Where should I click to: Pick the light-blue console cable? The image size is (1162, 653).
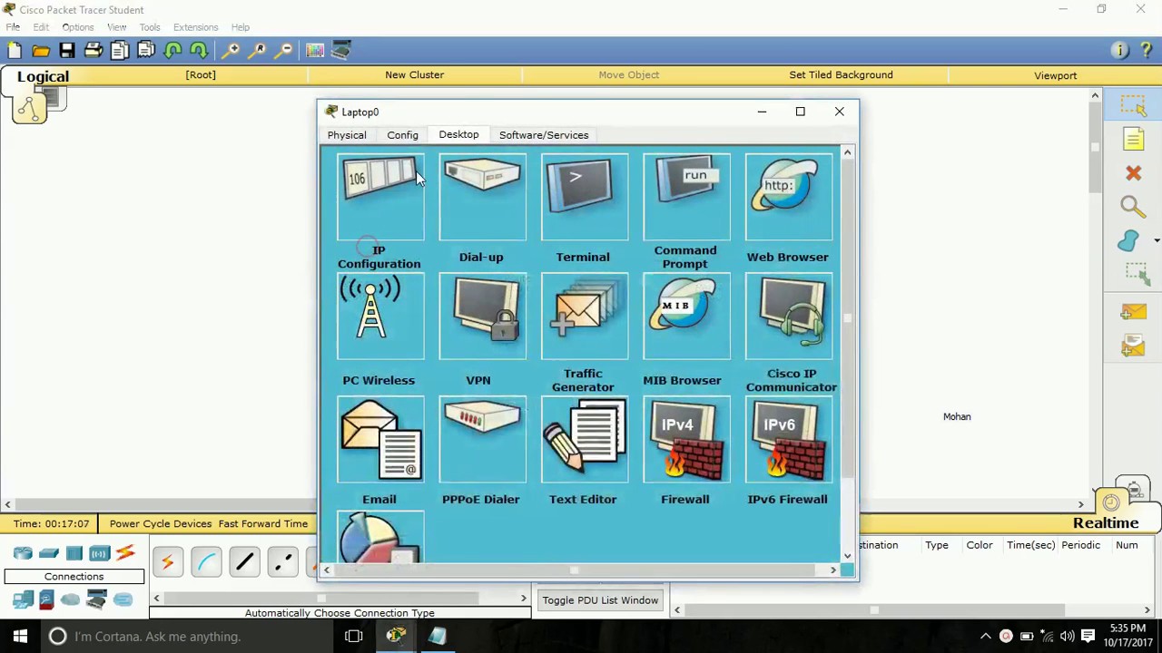click(x=206, y=563)
